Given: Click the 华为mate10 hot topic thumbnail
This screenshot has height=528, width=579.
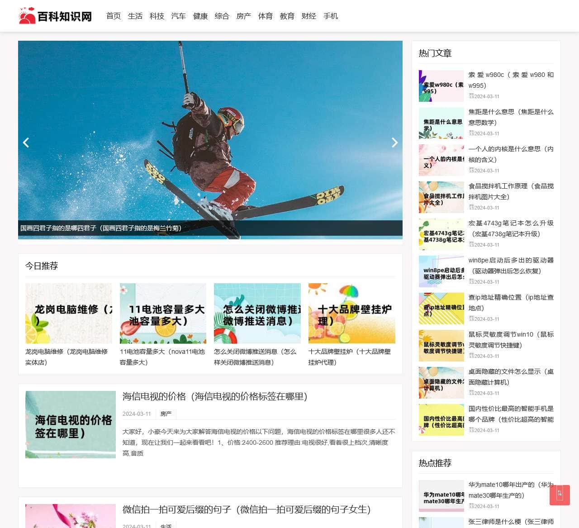Looking at the screenshot, I should click(441, 496).
